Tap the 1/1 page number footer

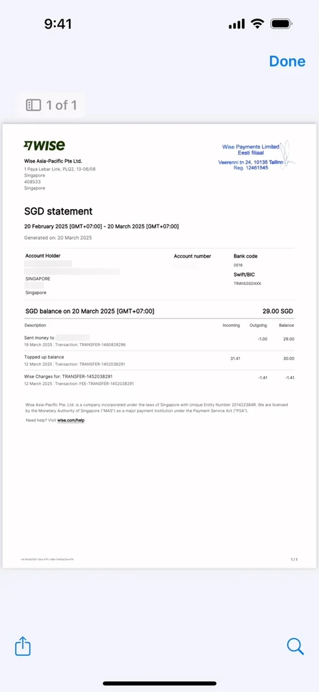click(x=294, y=559)
